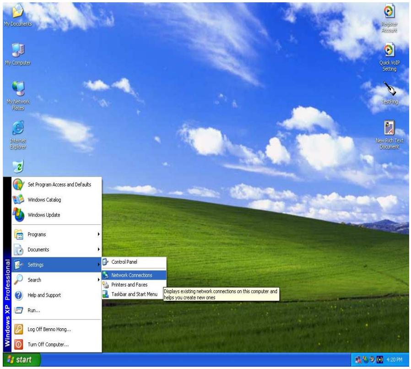This screenshot has width=411, height=369.
Task: Expand the Programs submenu
Action: 57,234
